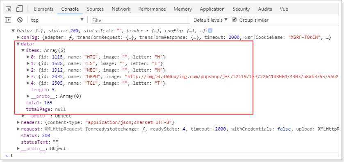Click the console prompt input line

(x=173, y=155)
